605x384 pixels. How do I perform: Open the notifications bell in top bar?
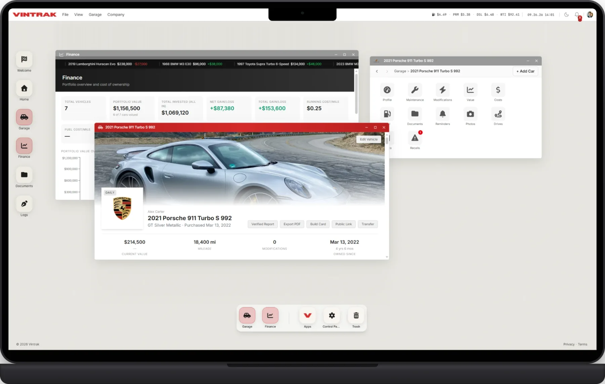577,15
